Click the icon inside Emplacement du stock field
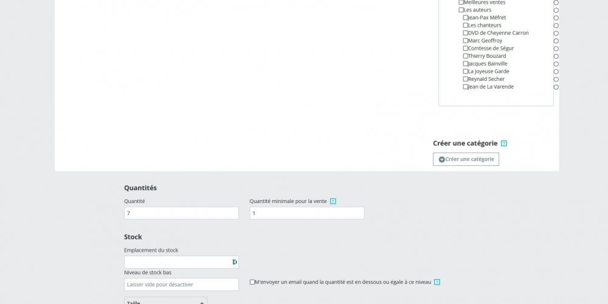Screen dimensions: 608x304 tap(235, 262)
